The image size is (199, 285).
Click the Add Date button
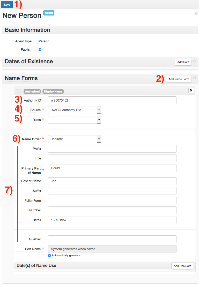[x=183, y=62]
